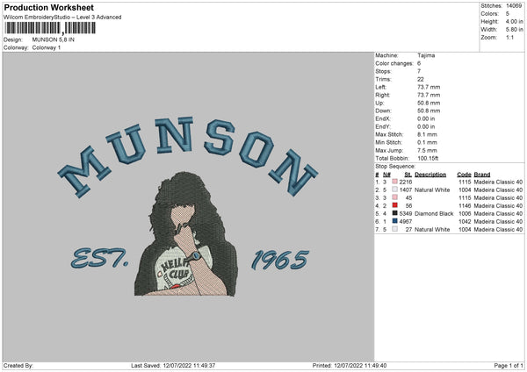The width and height of the screenshot is (527, 372).
Task: Click the 'Stop Sequence:' heading
Action: (x=395, y=167)
